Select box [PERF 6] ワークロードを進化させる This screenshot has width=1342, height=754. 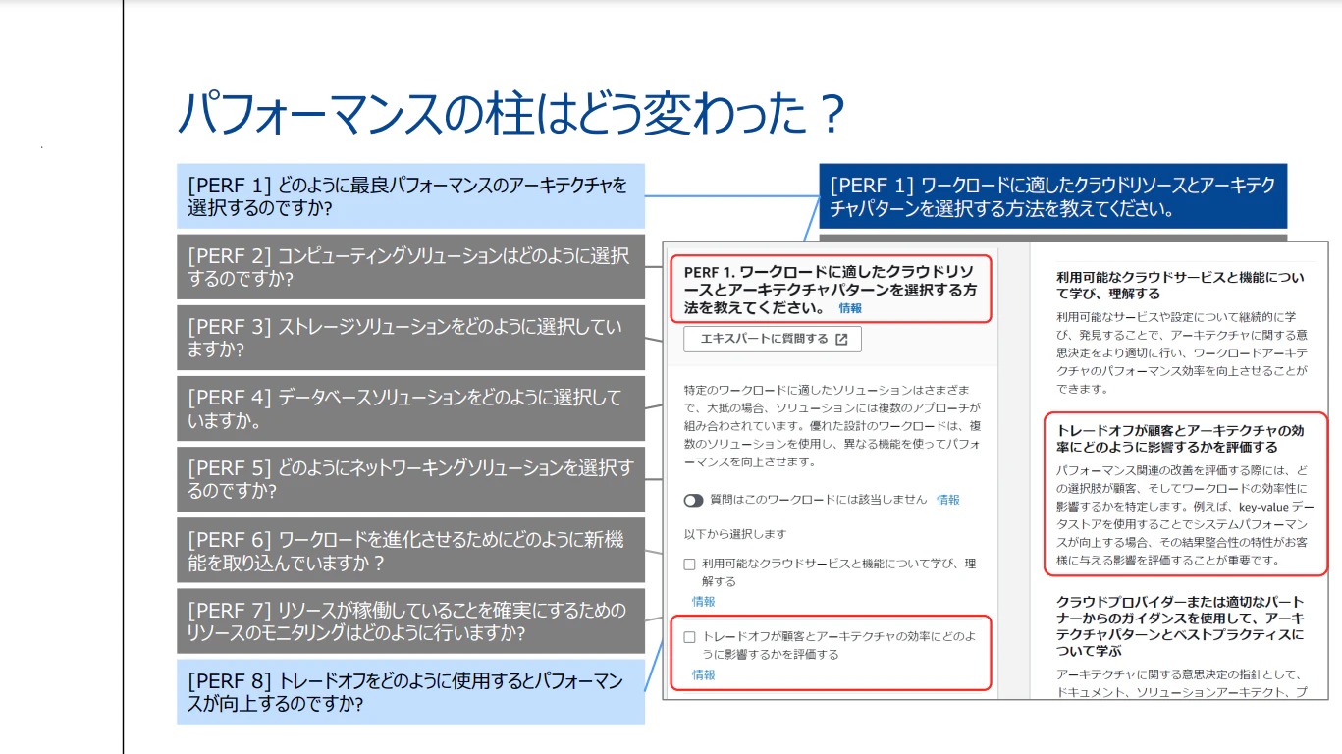tap(410, 550)
